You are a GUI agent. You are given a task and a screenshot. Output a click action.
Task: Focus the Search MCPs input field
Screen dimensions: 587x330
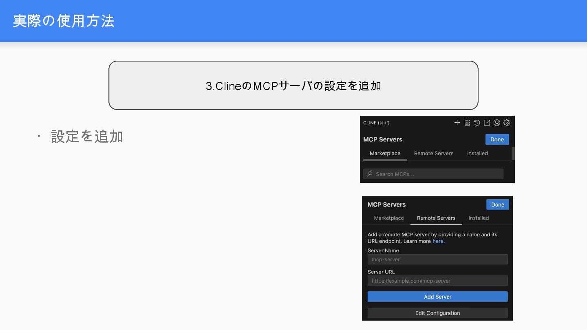(433, 174)
